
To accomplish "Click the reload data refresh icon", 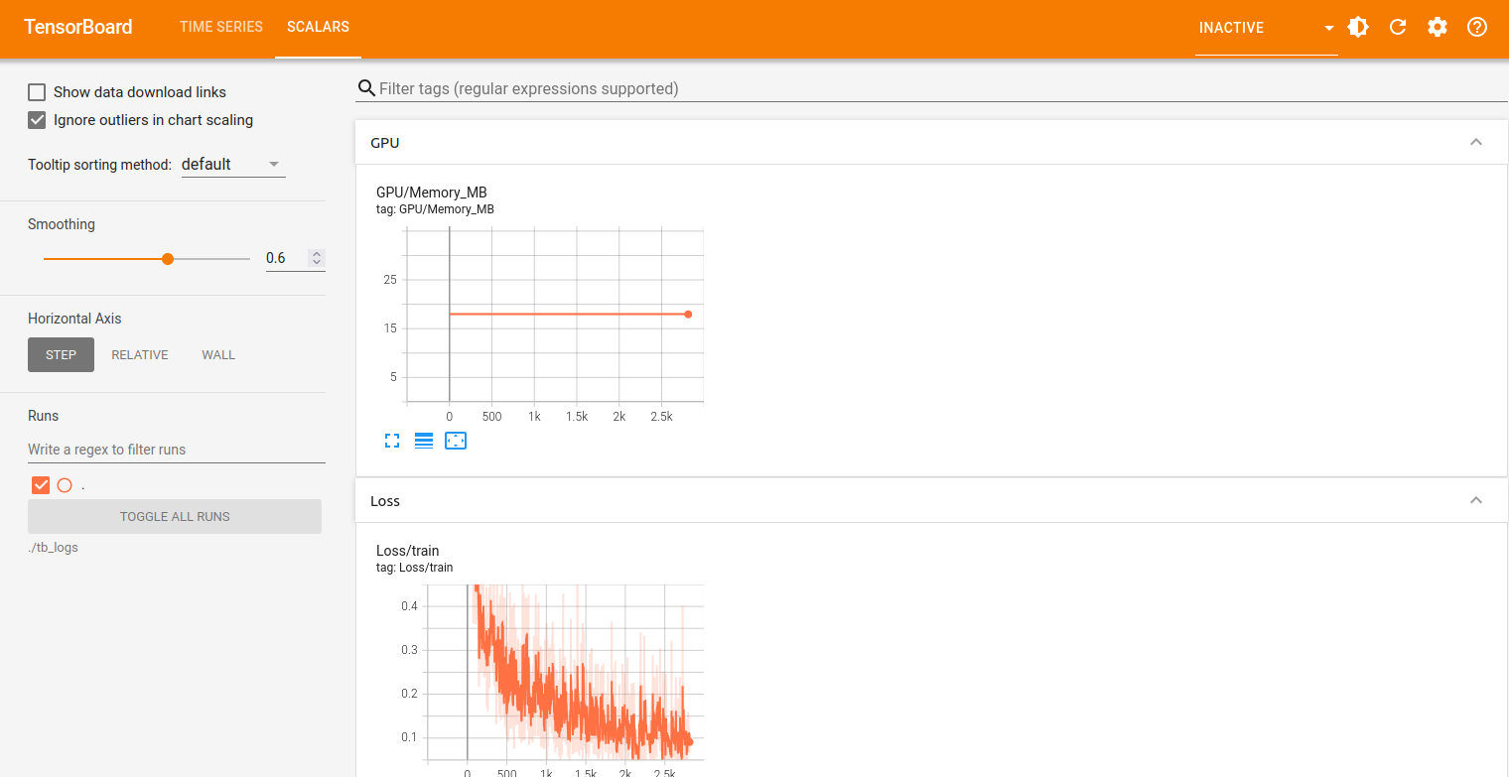I will [x=1398, y=28].
